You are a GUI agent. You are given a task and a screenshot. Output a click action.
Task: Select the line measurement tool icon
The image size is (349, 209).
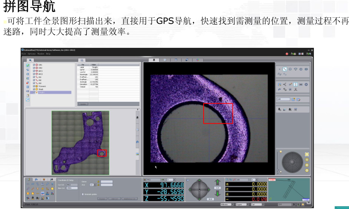point(285,68)
